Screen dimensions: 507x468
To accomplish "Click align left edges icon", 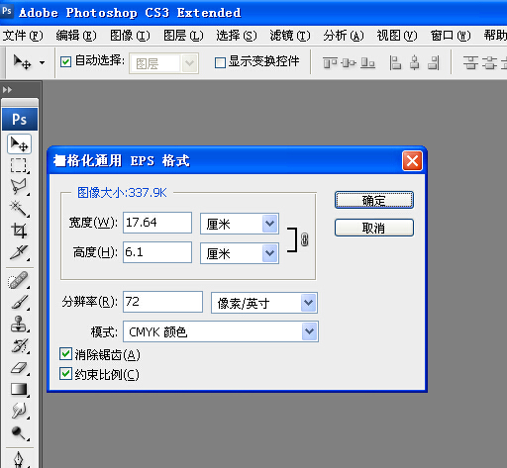I will (395, 62).
